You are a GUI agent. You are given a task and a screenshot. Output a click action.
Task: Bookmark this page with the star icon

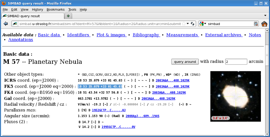tap(183, 24)
